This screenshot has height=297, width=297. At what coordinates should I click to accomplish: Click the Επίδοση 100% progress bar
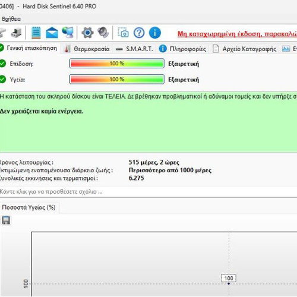117,64
